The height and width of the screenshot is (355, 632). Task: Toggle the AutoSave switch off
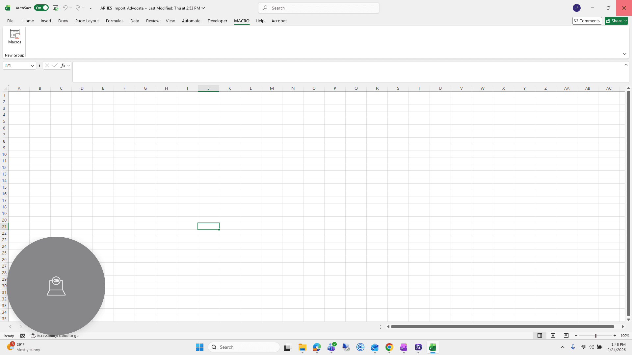coord(41,8)
